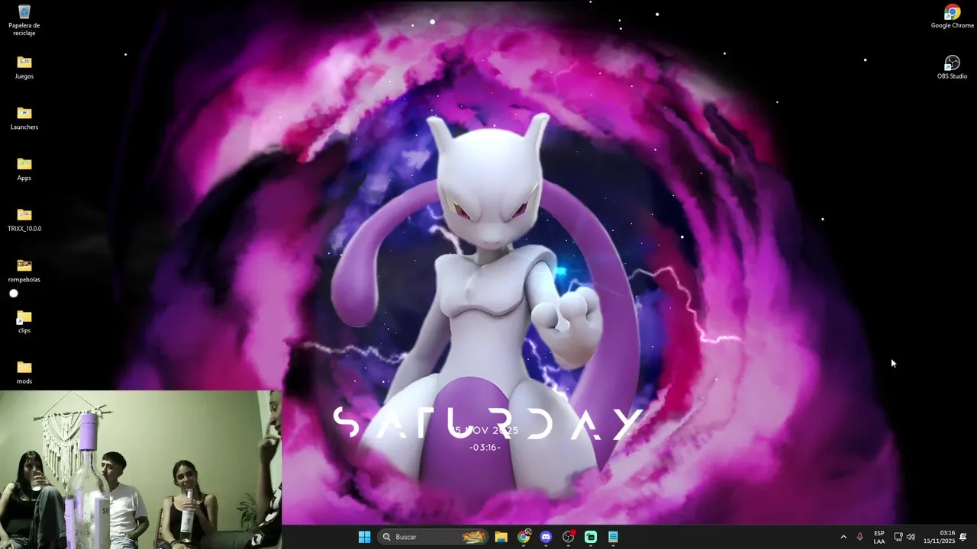Image resolution: width=977 pixels, height=549 pixels.
Task: Launch the Google Chrome desktop shortcut
Action: [952, 17]
